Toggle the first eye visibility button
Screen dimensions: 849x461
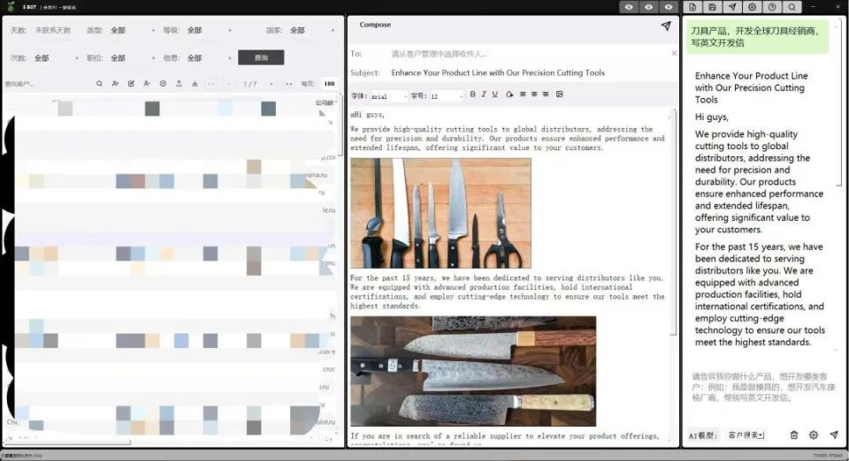point(629,7)
